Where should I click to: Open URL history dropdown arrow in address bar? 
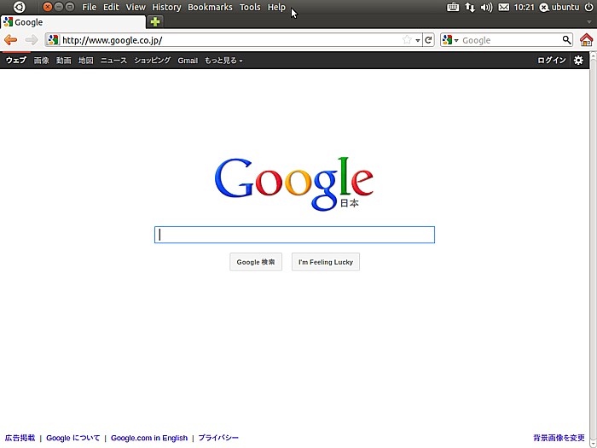[x=418, y=40]
